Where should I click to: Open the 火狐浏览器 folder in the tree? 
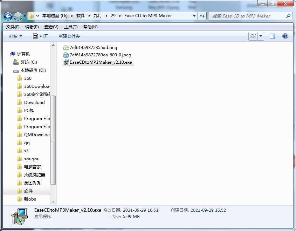point(35,175)
